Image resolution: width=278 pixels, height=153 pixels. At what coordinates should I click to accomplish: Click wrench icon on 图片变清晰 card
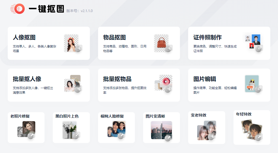coord(168,137)
